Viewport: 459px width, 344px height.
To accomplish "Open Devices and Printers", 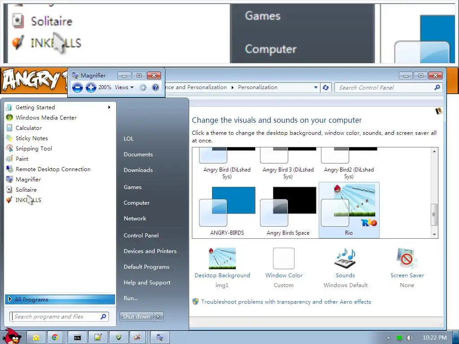I will tap(150, 251).
